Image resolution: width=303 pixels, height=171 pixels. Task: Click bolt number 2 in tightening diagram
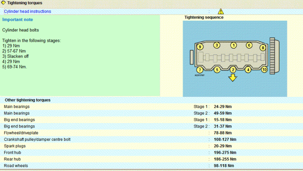pyautogui.click(x=233, y=70)
